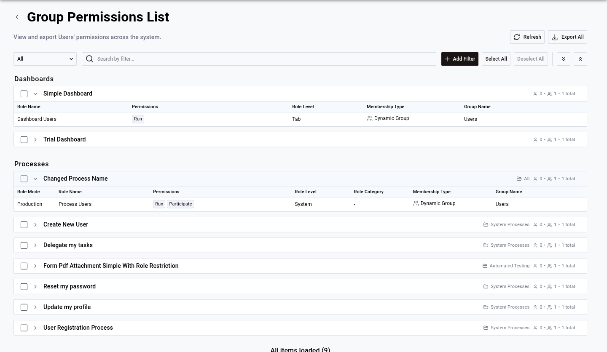607x352 pixels.
Task: Click the search magnifier icon
Action: [90, 59]
